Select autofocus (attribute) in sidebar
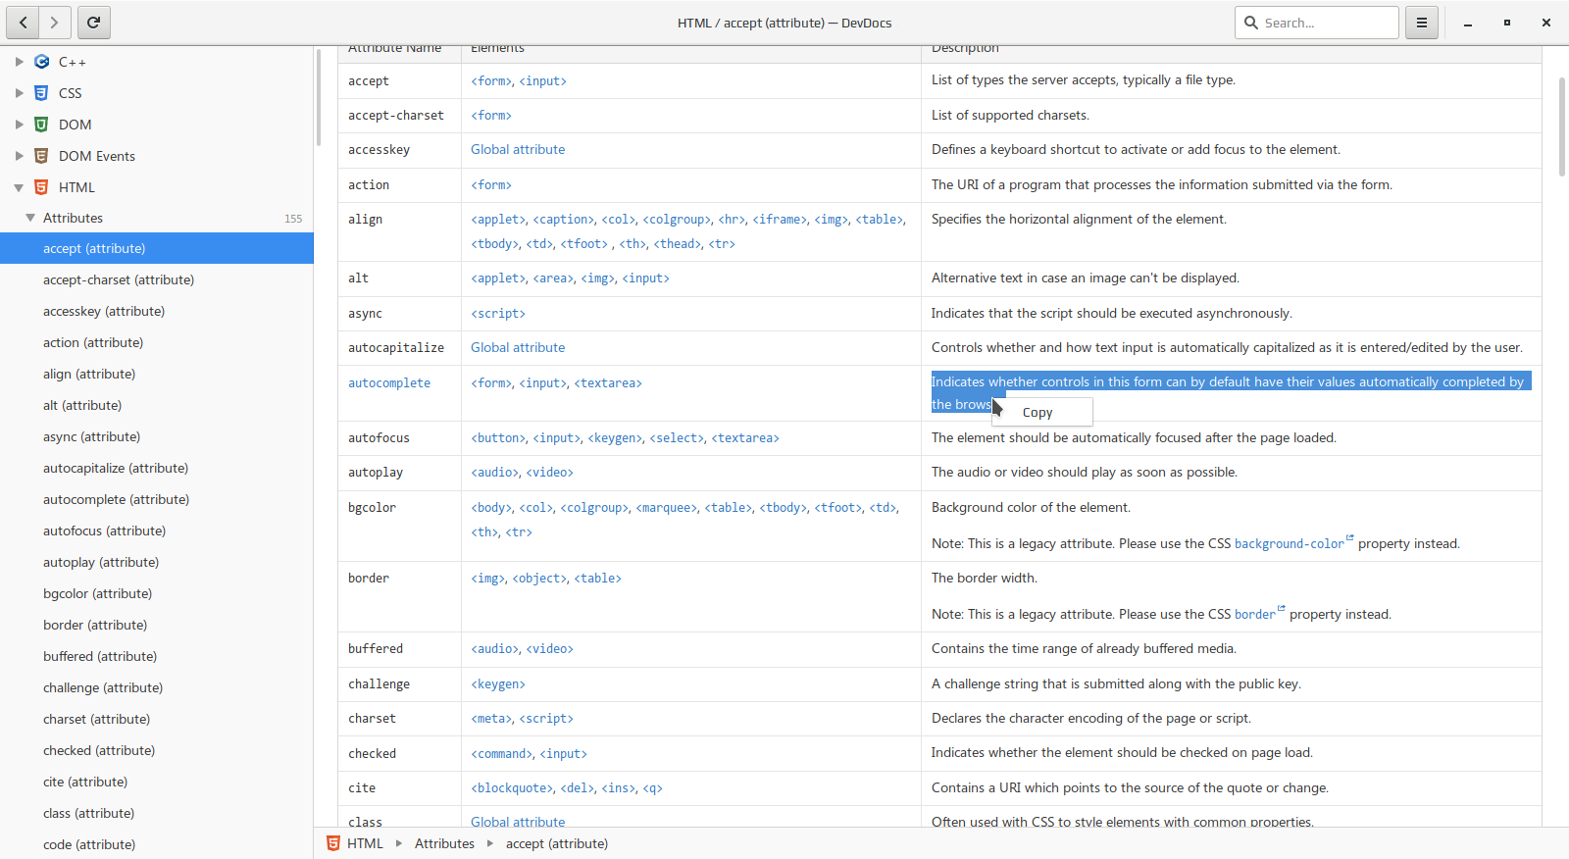 [x=157, y=531]
